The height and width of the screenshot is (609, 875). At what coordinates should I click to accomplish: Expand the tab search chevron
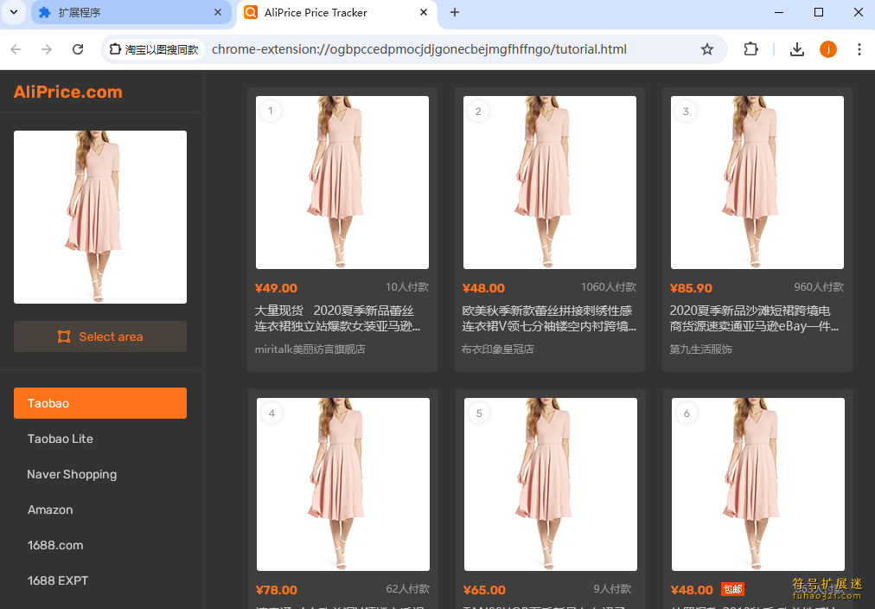[x=14, y=12]
